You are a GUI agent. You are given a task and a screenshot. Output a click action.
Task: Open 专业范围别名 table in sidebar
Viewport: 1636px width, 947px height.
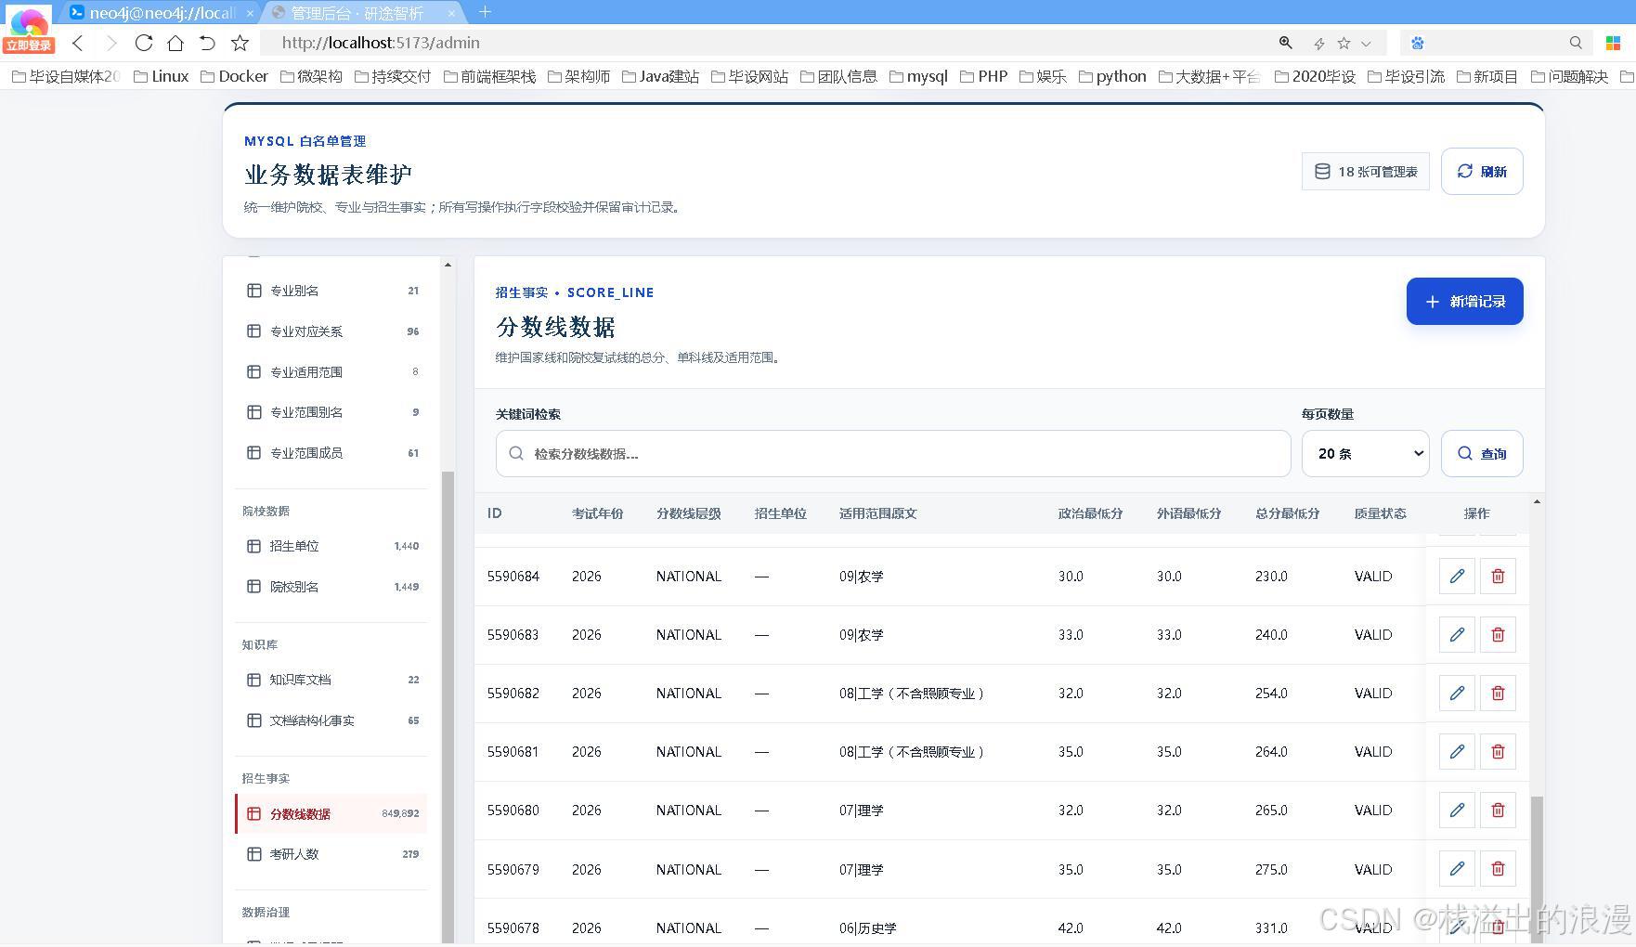(331, 412)
